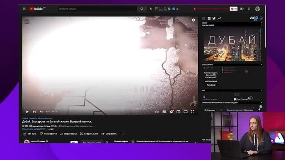Open the YouTube hamburger guide menu
The height and width of the screenshot is (160, 285).
pos(24,9)
